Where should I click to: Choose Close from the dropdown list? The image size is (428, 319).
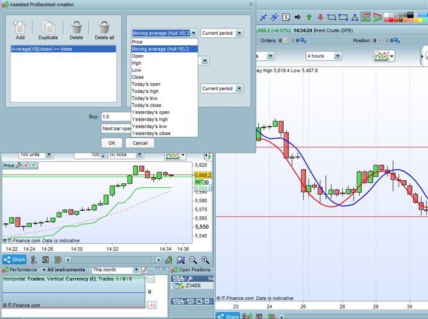point(164,77)
